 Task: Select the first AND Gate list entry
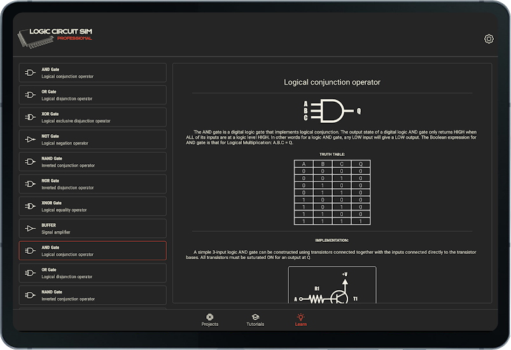(x=93, y=73)
